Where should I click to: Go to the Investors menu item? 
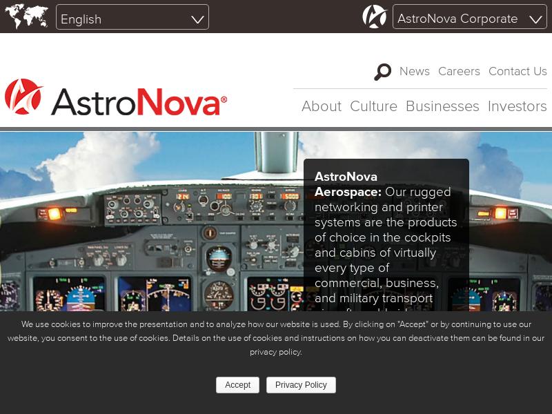[x=517, y=106]
